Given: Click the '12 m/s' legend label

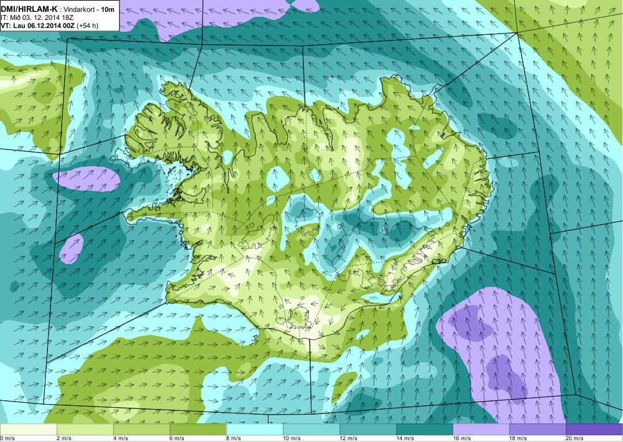Looking at the screenshot, I should tap(348, 438).
